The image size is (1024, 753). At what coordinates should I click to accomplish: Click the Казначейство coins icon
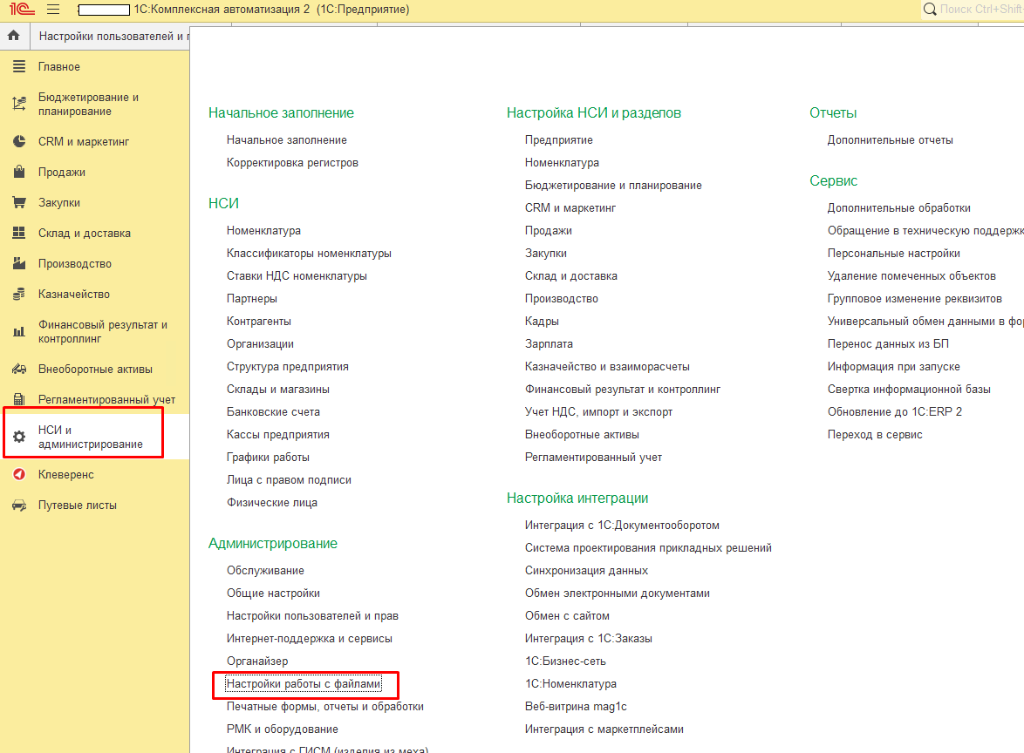coord(19,295)
